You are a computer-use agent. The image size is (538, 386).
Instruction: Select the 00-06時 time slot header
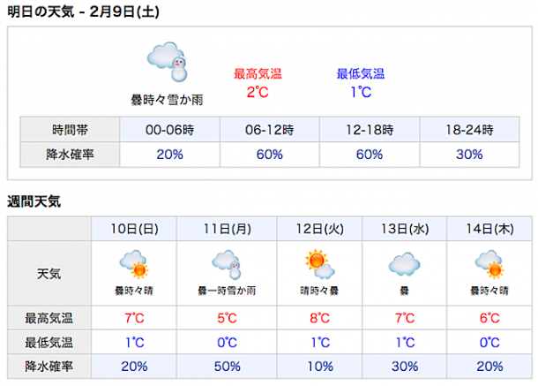click(x=170, y=130)
